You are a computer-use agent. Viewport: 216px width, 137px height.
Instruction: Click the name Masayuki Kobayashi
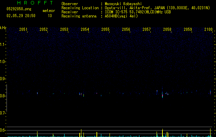(x=123, y=4)
